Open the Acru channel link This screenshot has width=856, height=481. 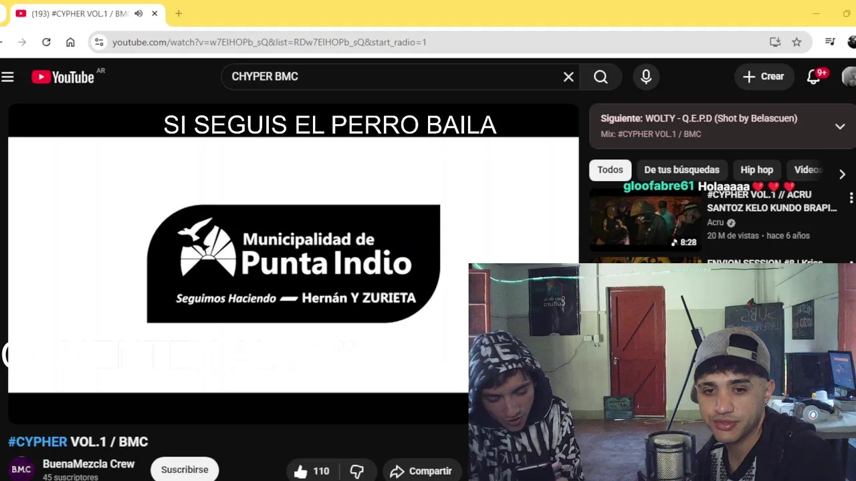[716, 222]
